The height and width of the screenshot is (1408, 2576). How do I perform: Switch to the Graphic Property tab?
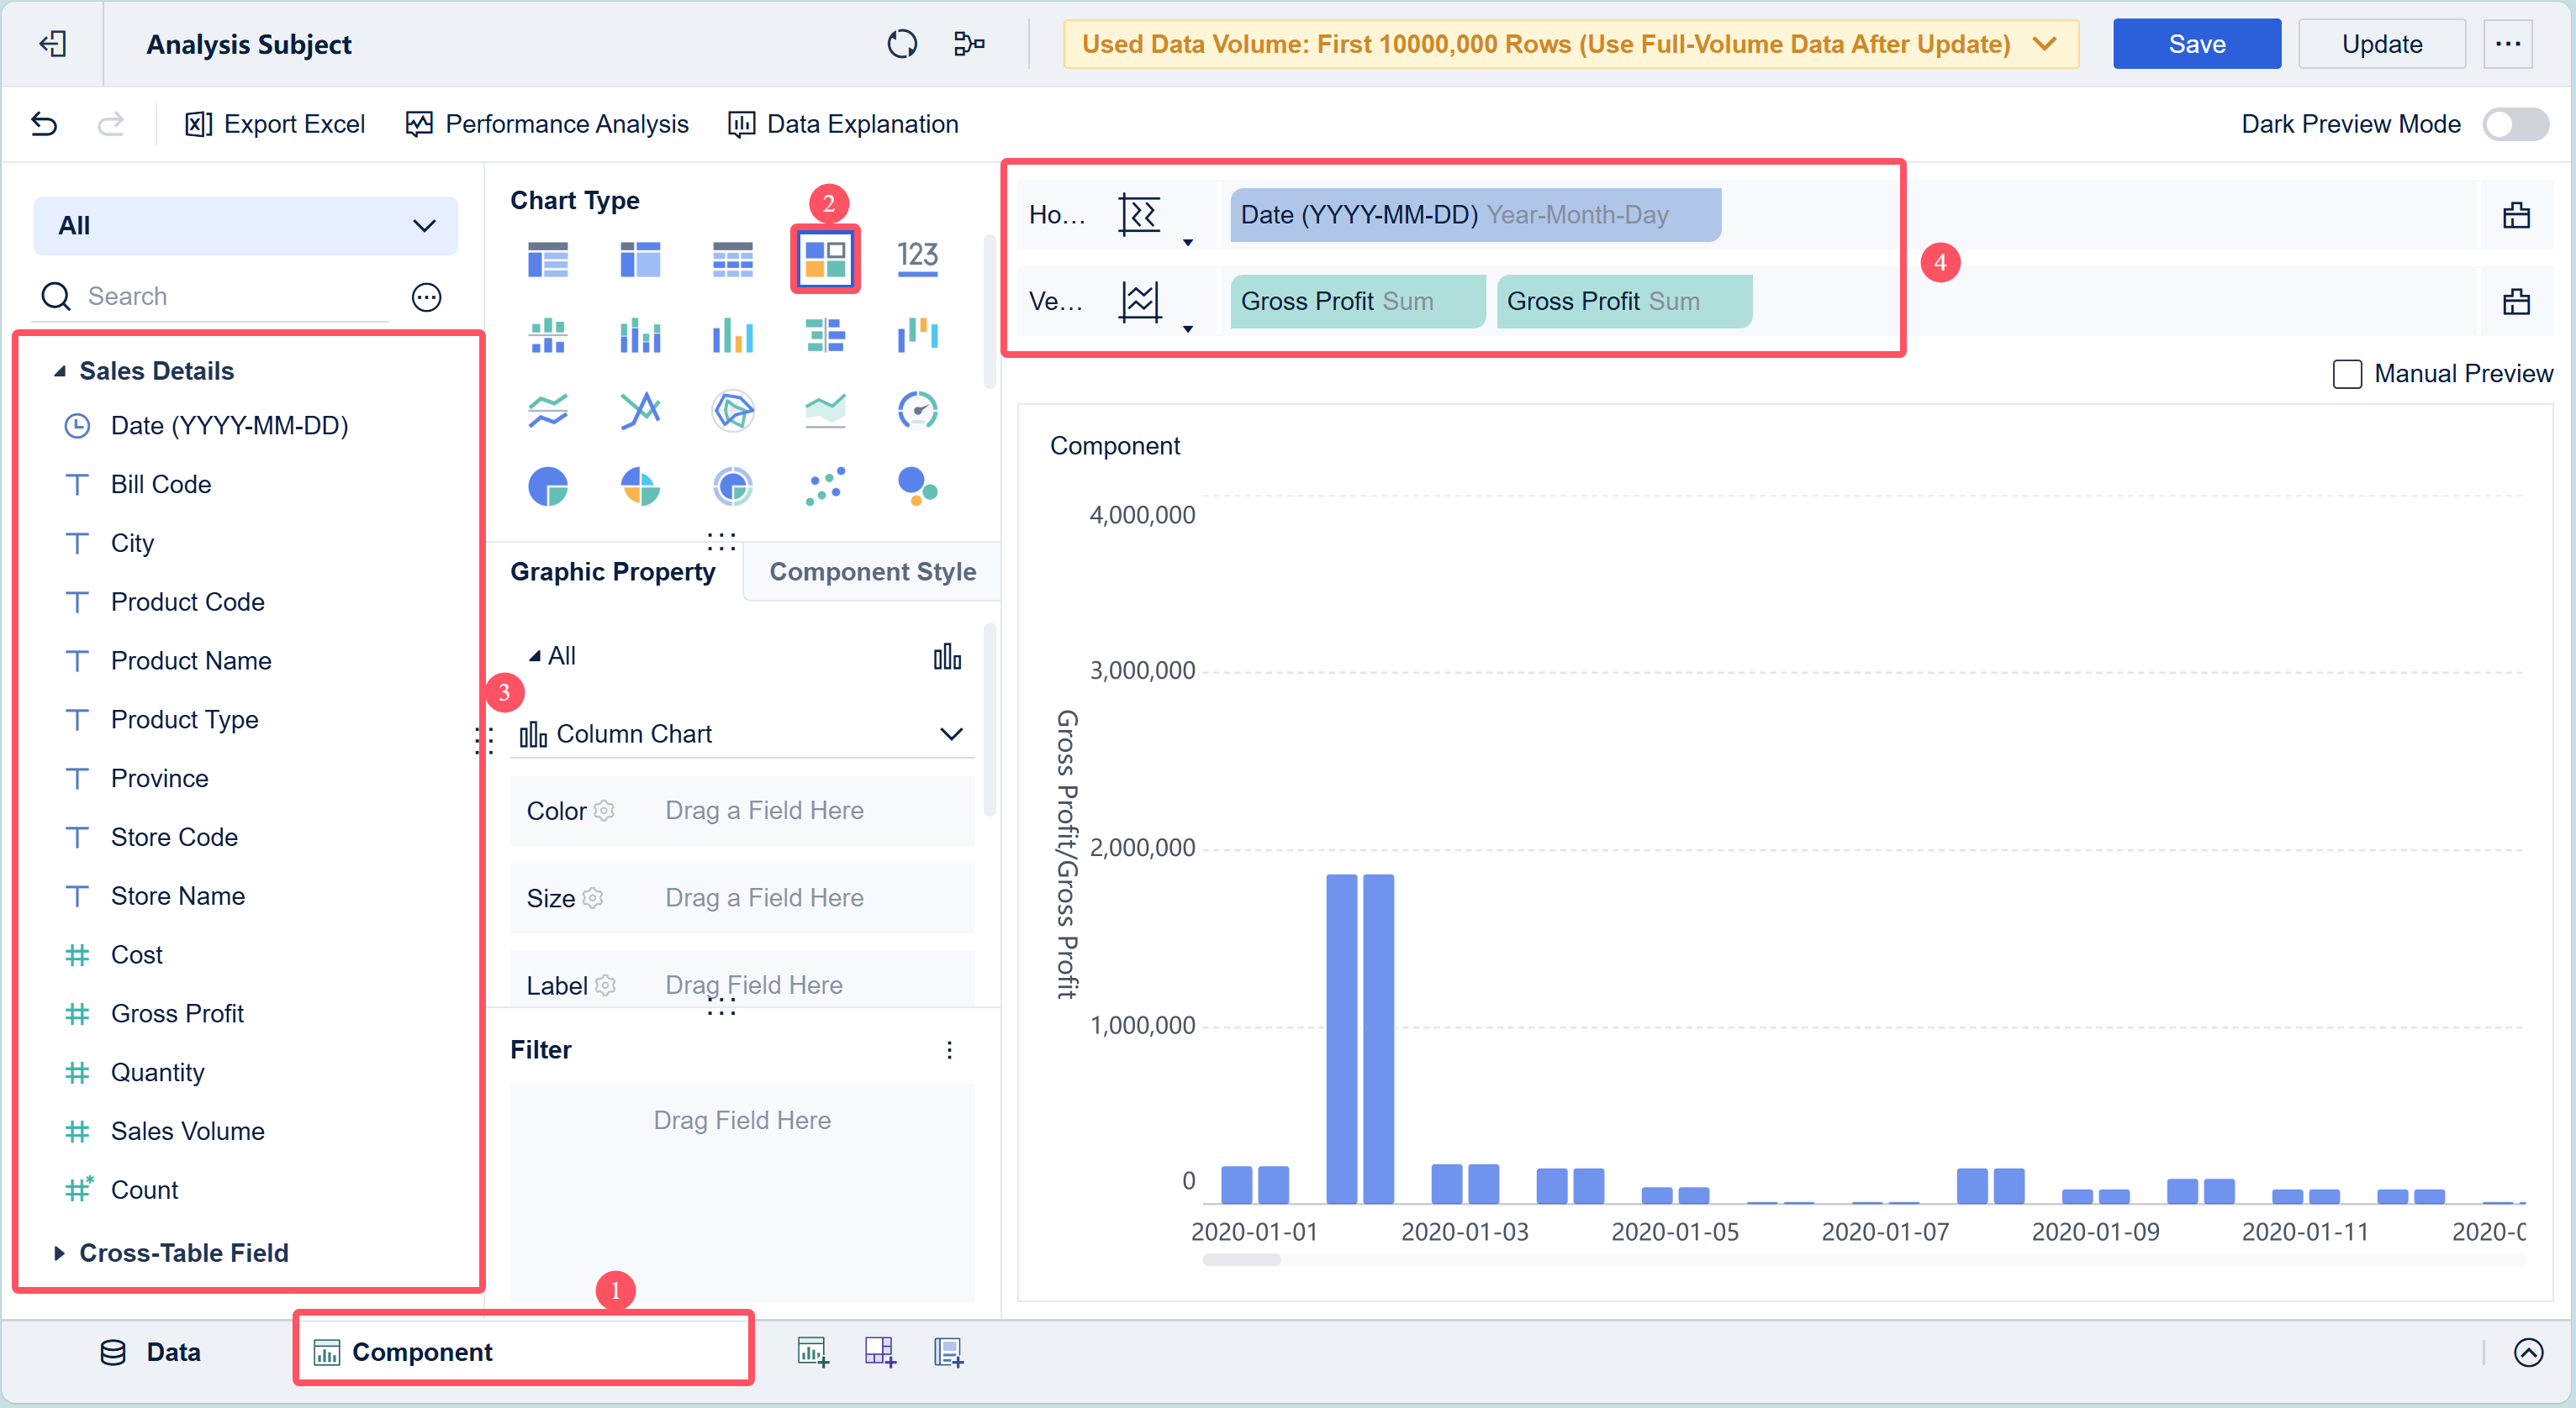point(613,571)
